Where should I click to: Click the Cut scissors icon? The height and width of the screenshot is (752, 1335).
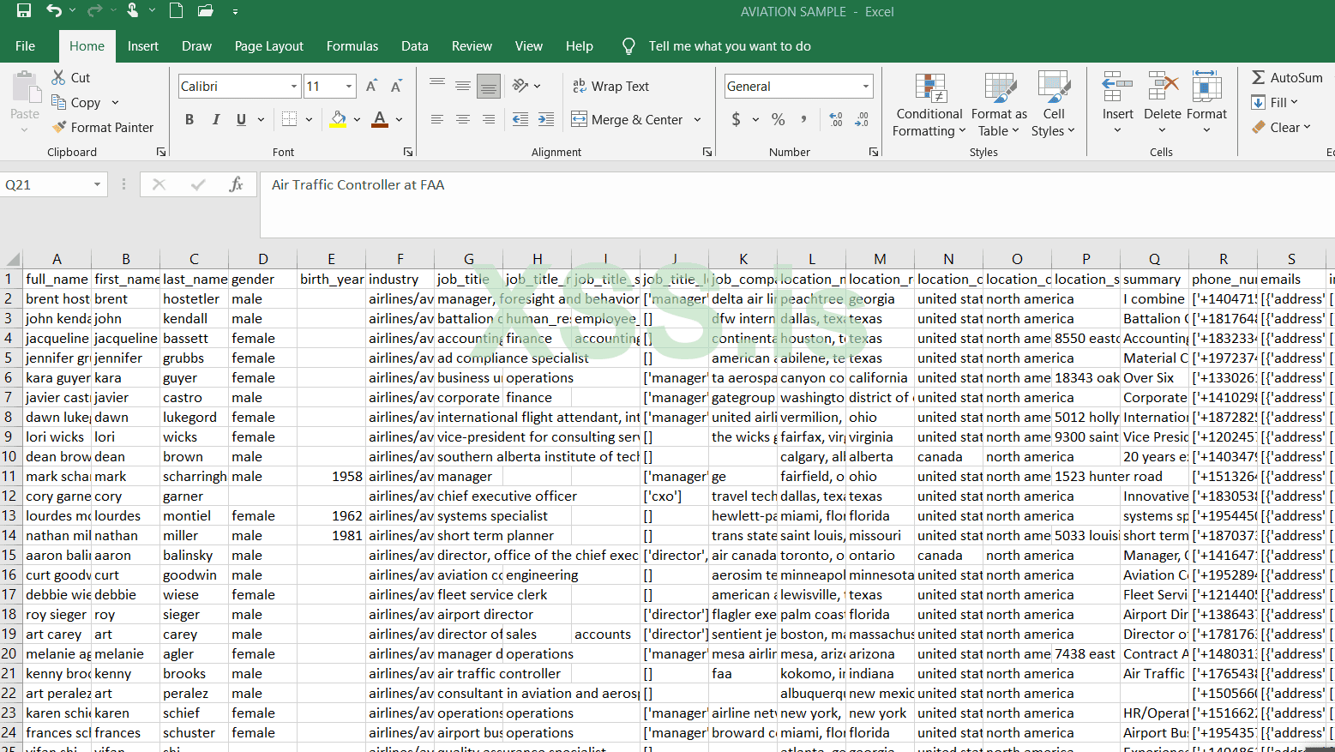click(x=59, y=77)
